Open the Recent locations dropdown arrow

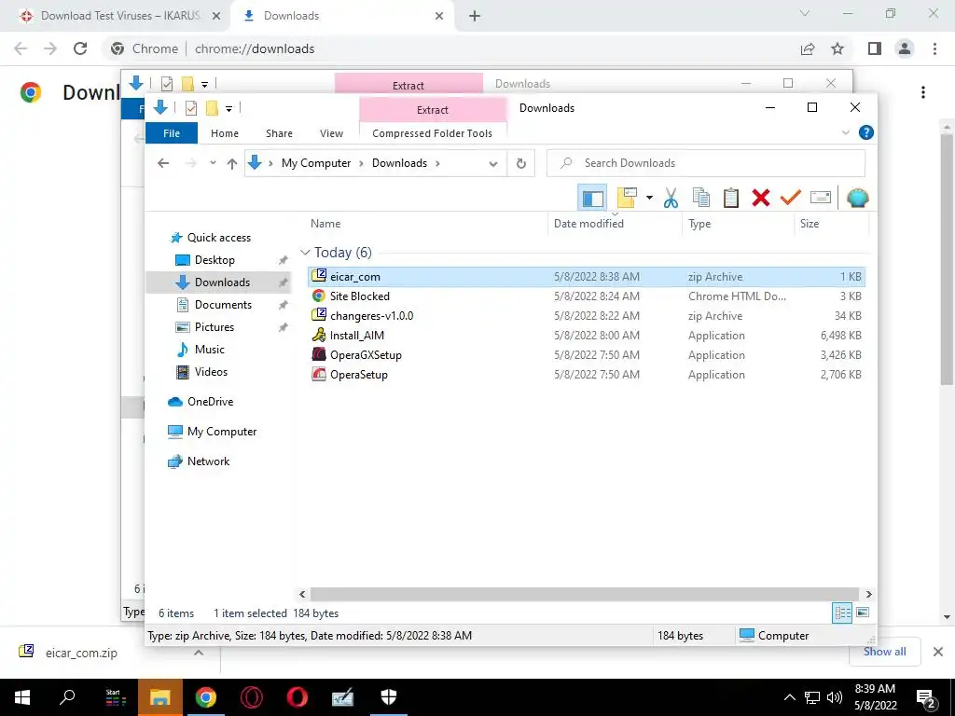point(213,163)
